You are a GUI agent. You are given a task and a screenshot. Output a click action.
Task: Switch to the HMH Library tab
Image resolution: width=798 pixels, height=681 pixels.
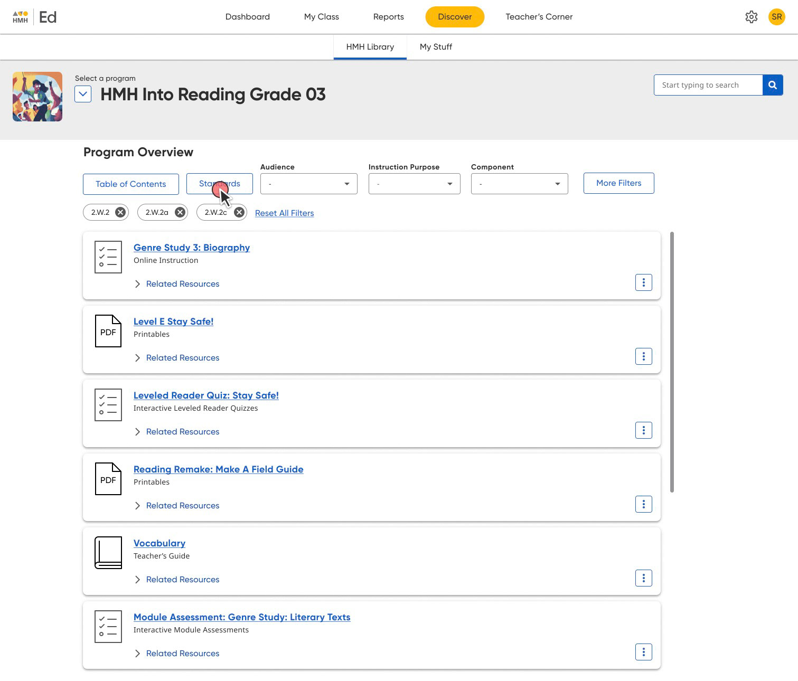click(370, 47)
